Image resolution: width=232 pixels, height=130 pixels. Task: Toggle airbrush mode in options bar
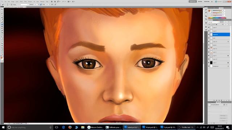tap(52, 5)
